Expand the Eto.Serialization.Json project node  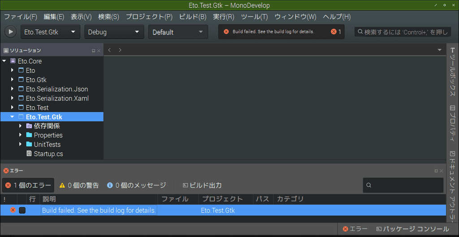tap(12, 89)
